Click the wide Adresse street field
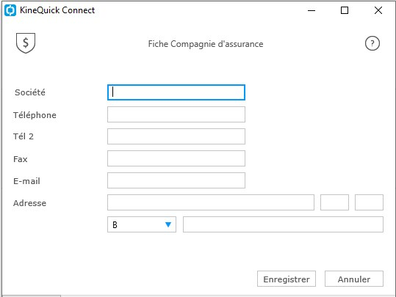This screenshot has width=396, height=297. pyautogui.click(x=211, y=202)
